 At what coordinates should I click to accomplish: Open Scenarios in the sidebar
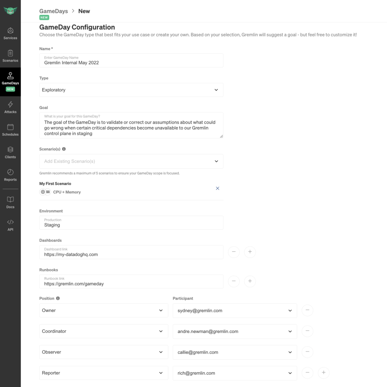click(10, 56)
